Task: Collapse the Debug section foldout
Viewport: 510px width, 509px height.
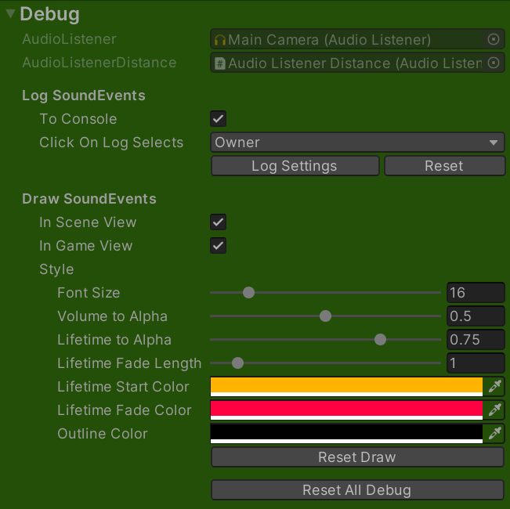Action: [10, 14]
